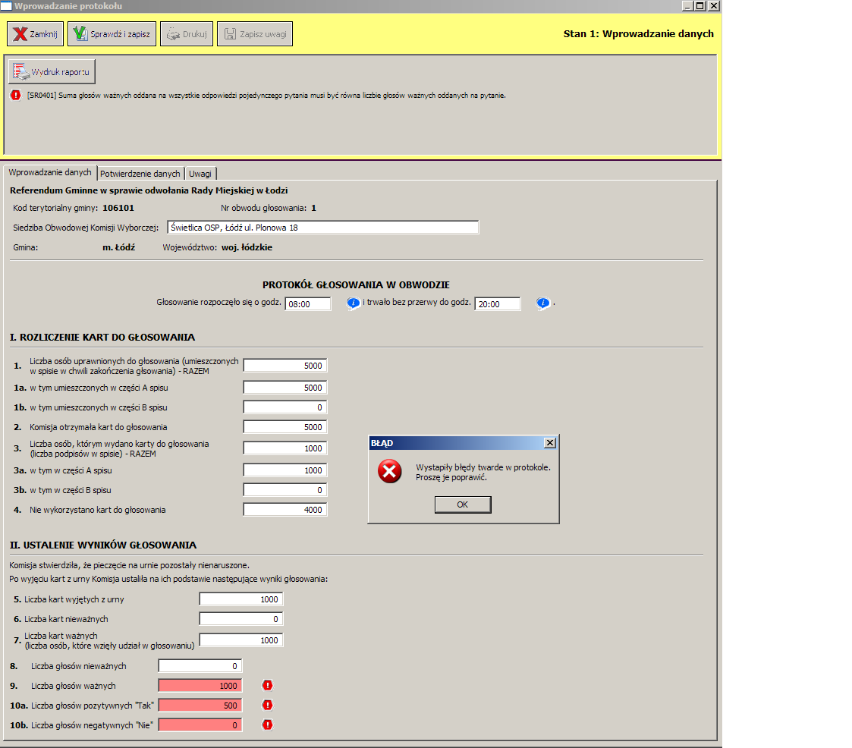The image size is (852, 748).
Task: Click the 'woj. łódzkie' value
Action: coord(247,247)
